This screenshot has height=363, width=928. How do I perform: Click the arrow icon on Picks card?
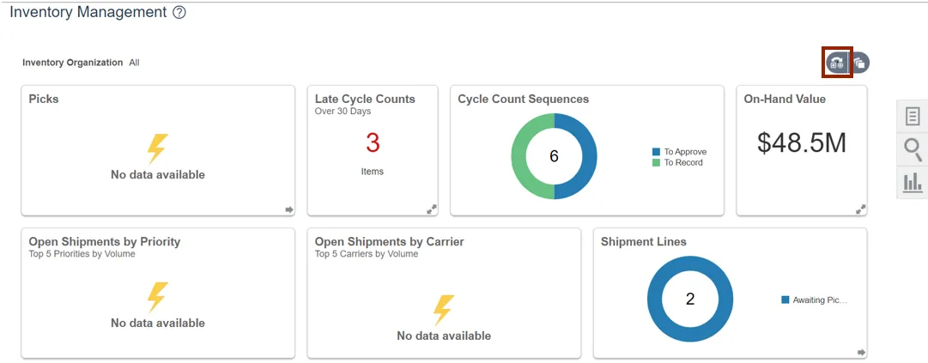[289, 209]
